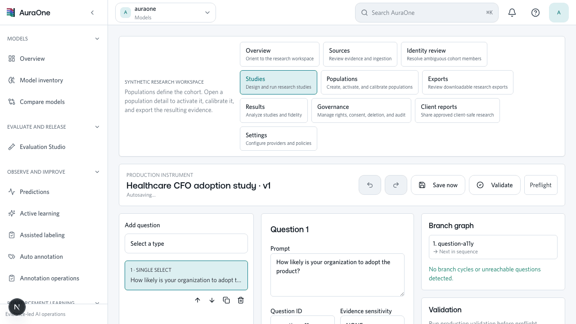This screenshot has height=324, width=576.
Task: Click the Validate button
Action: tap(495, 185)
